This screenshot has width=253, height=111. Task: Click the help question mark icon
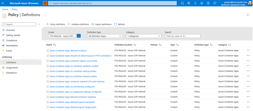[x=208, y=3]
